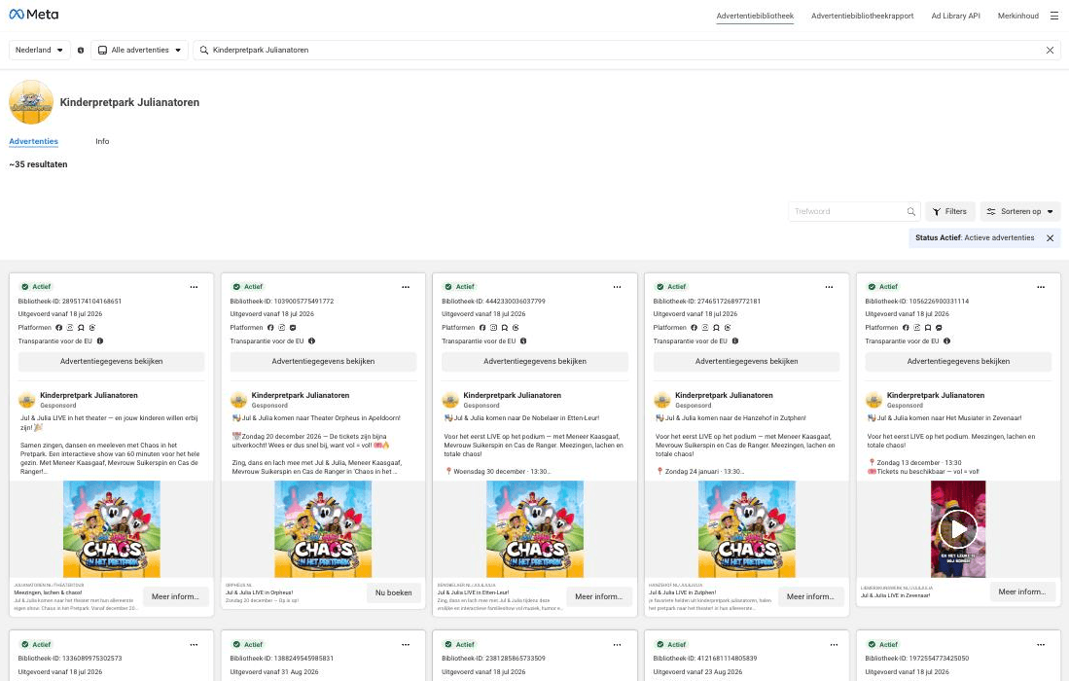Click Meer inform... on the Etten-Leur ad
Image resolution: width=1069 pixels, height=681 pixels.
(598, 596)
